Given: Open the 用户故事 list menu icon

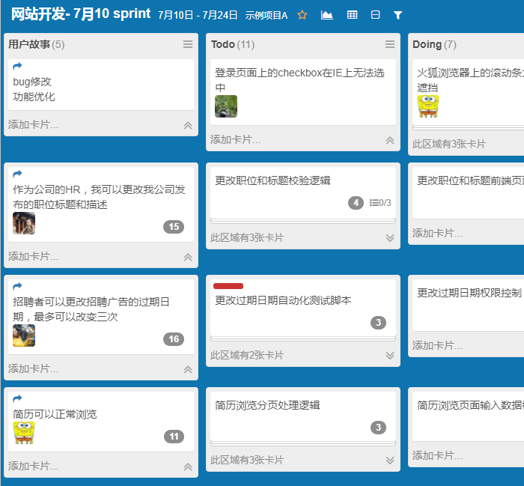Looking at the screenshot, I should [188, 45].
